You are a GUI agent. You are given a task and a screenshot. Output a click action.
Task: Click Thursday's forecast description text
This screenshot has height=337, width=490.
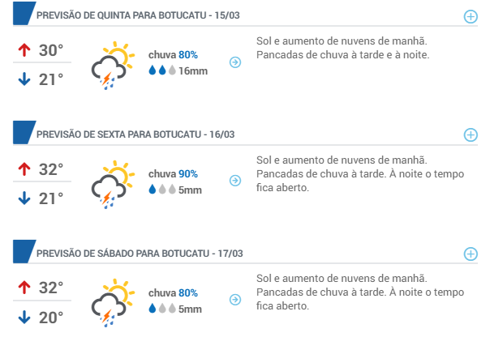(342, 48)
